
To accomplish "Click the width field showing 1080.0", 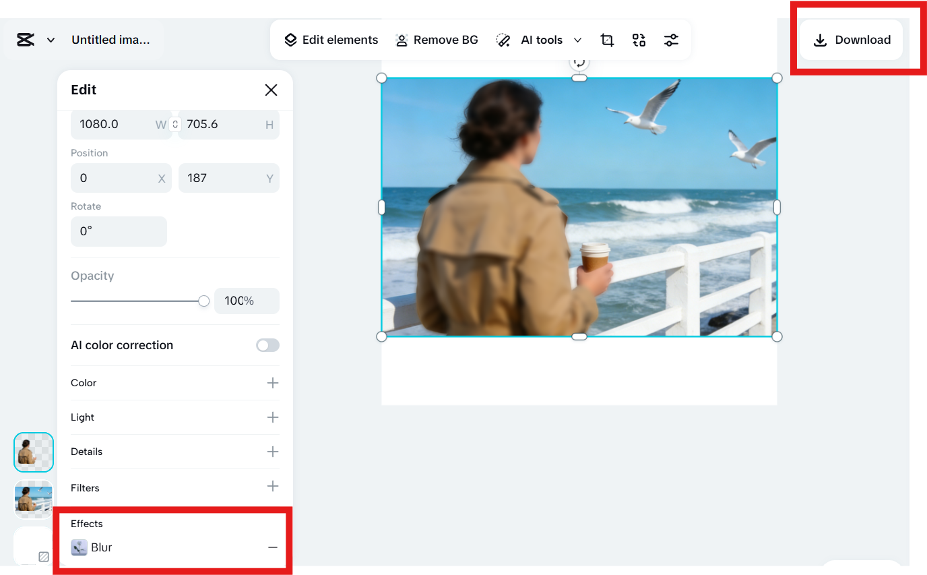I will click(121, 124).
